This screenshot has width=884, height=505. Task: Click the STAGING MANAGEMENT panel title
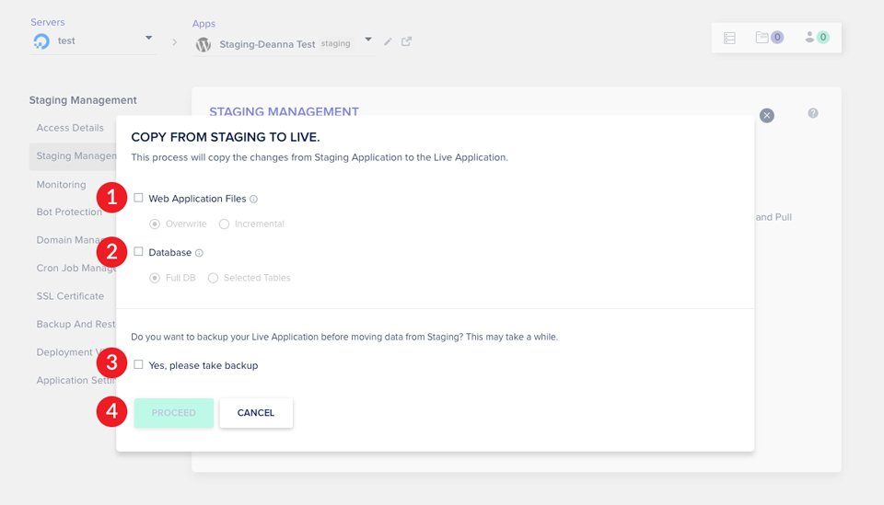(285, 111)
